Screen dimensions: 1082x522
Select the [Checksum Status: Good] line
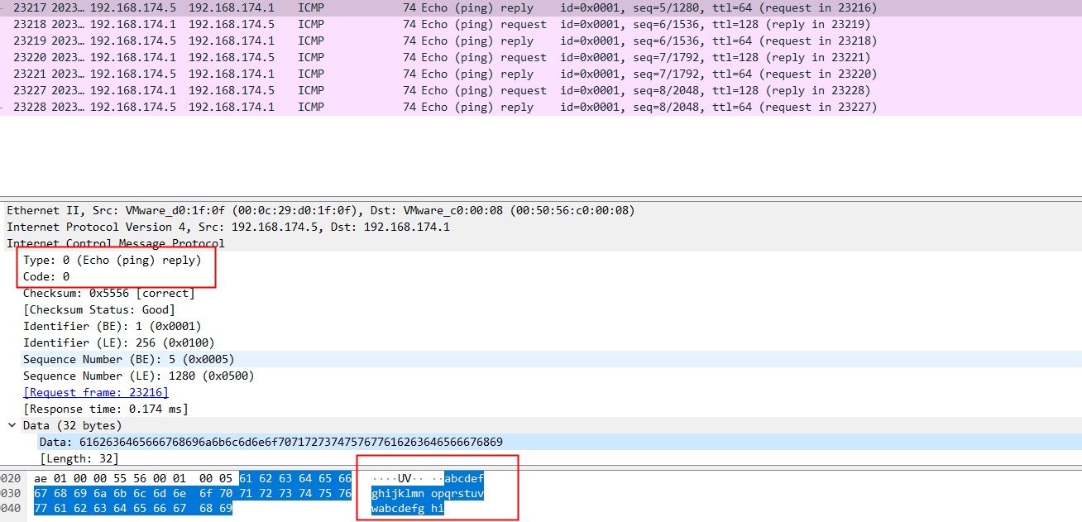[99, 309]
